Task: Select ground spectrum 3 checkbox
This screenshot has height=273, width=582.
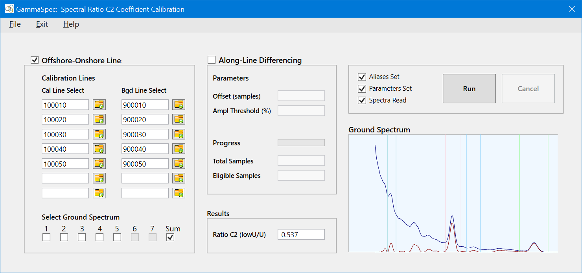Action: (x=82, y=237)
